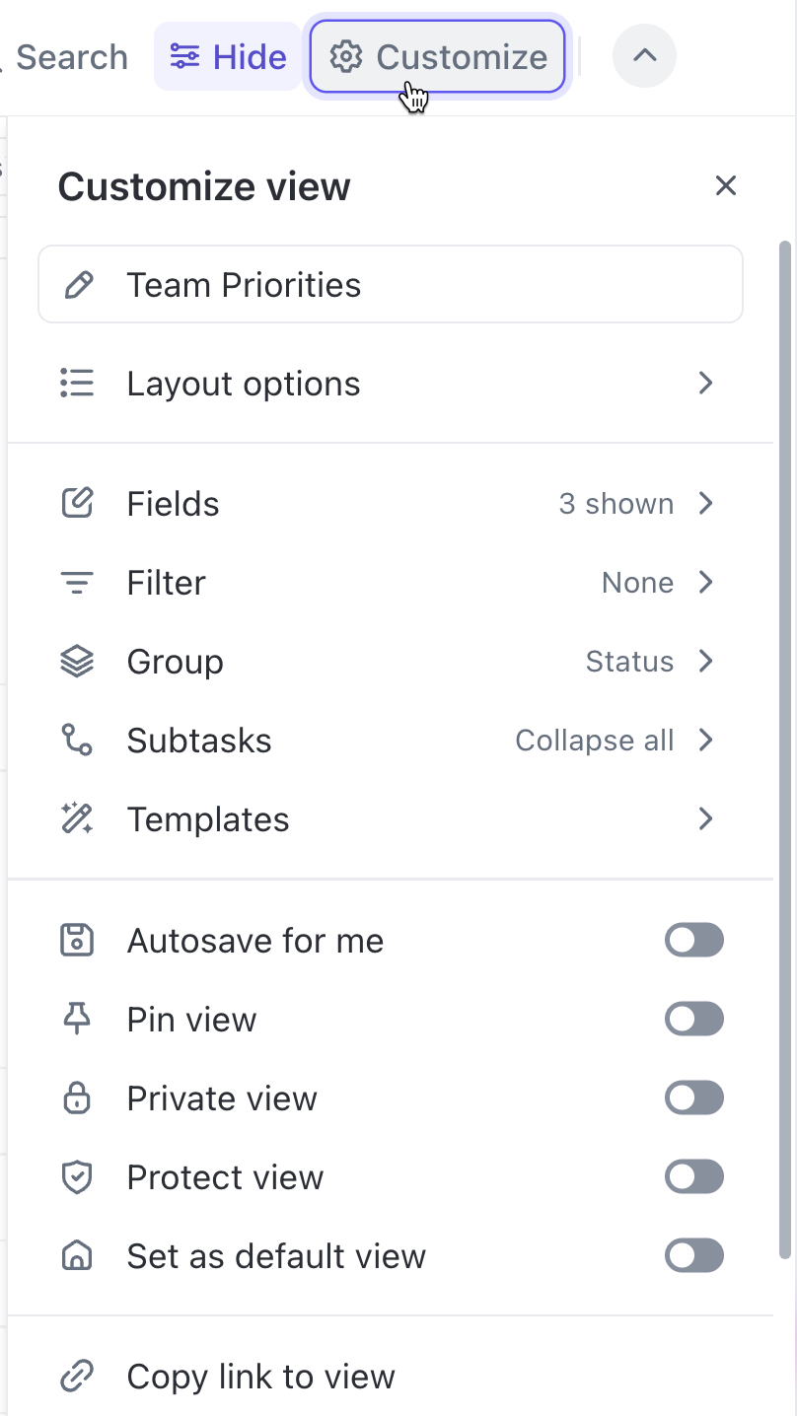797x1416 pixels.
Task: Click the Group stacked-layers icon
Action: click(77, 661)
